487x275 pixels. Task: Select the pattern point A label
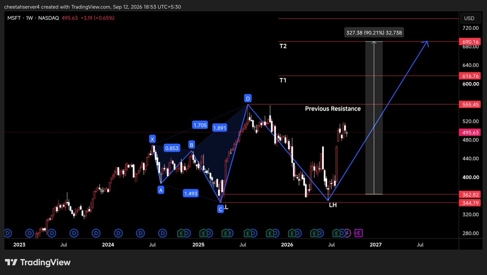point(161,189)
